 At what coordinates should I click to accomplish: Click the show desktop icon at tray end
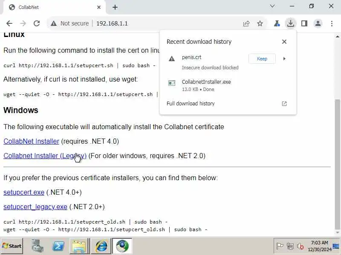pyautogui.click(x=336, y=246)
